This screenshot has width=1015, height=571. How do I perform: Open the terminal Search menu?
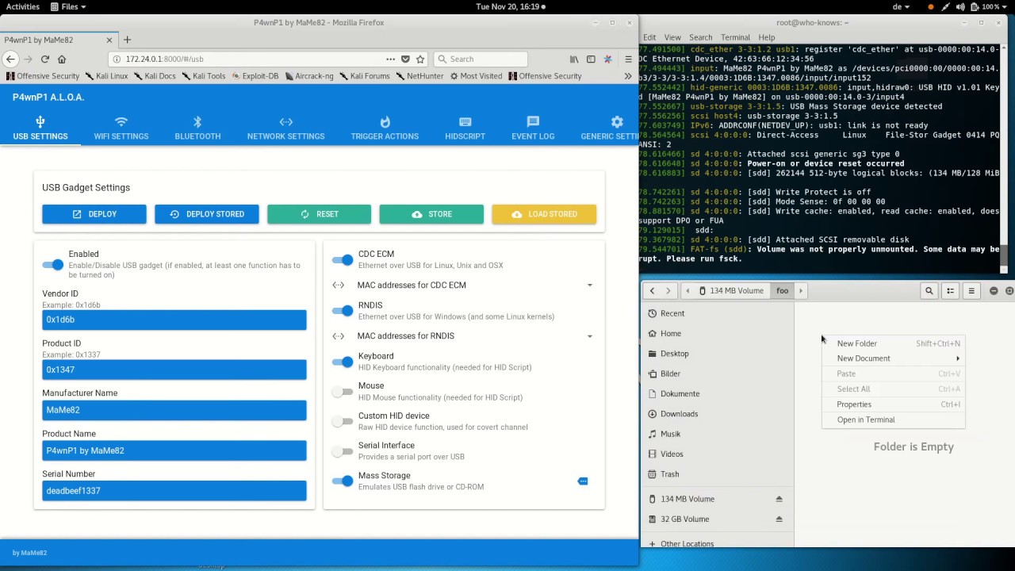(x=700, y=37)
